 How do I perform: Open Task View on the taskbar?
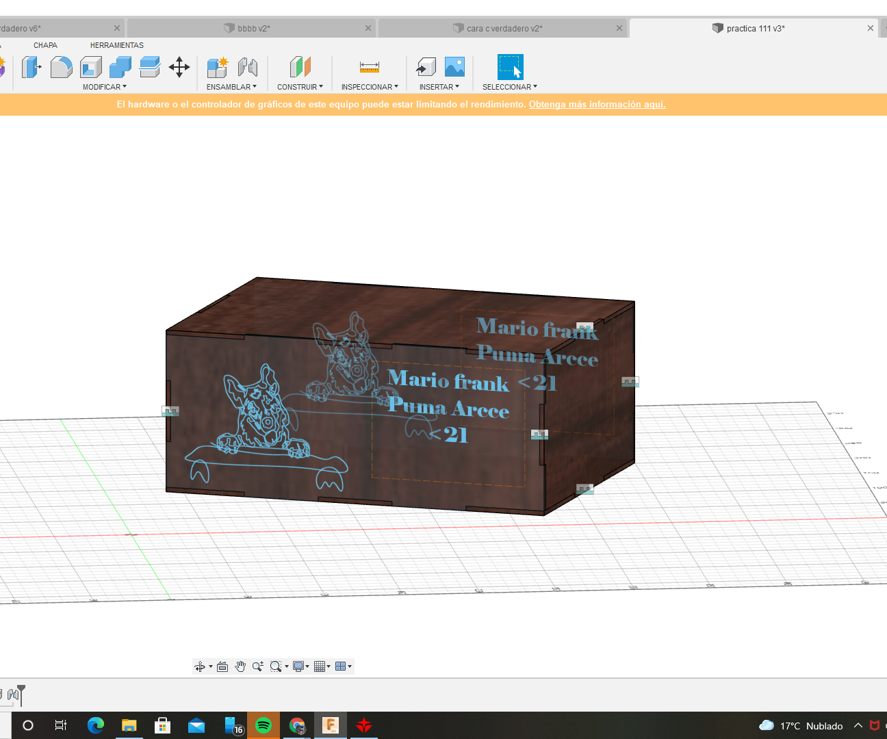click(61, 725)
